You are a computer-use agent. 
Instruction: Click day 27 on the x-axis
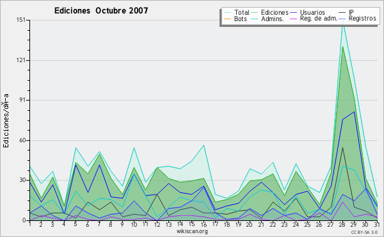click(331, 224)
